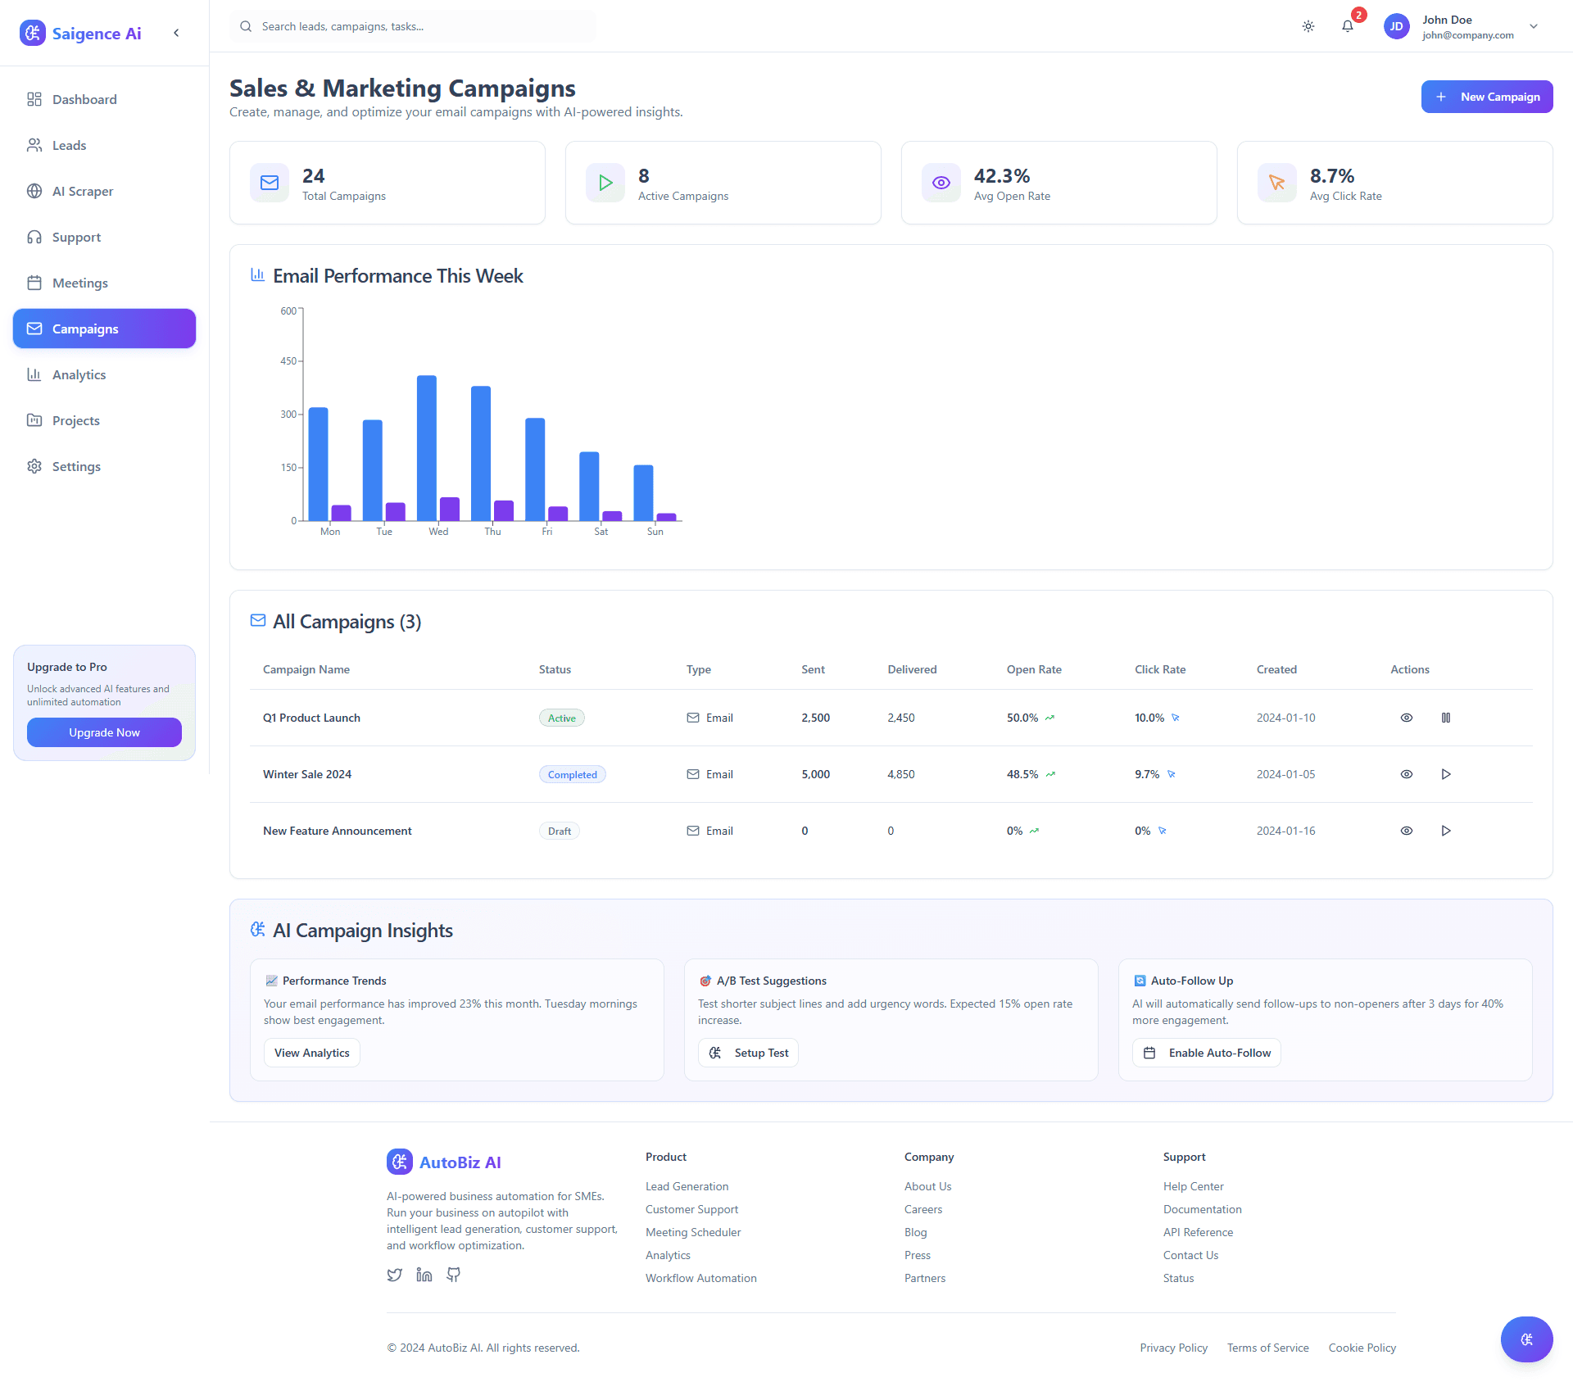Open the Lead Generation footer link

(x=687, y=1186)
